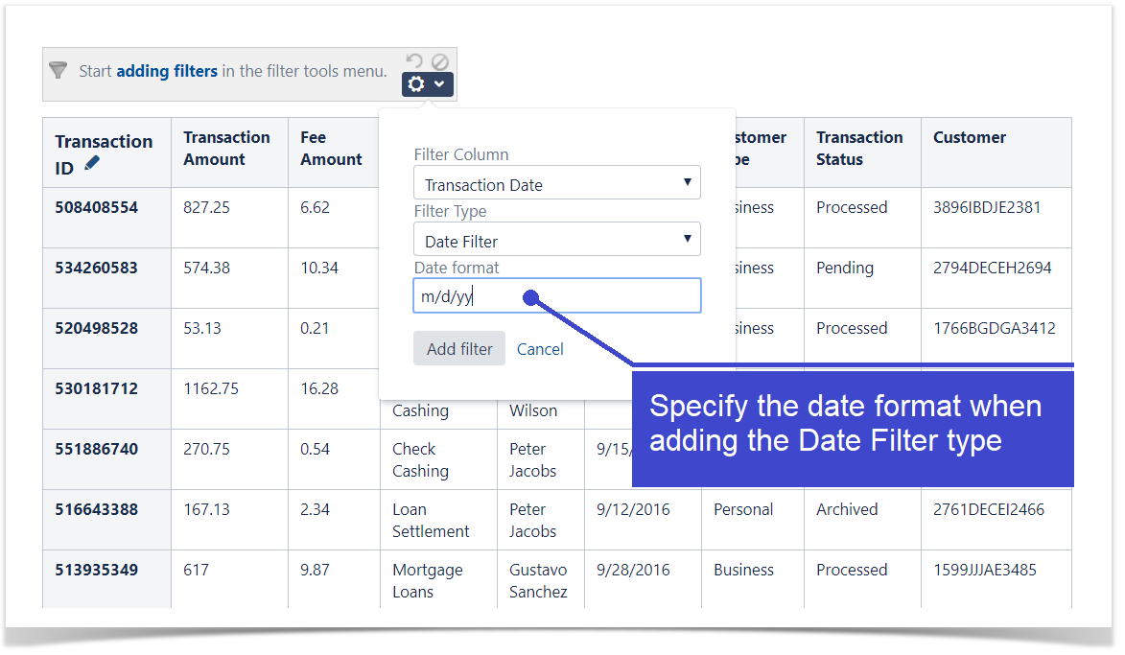Viewport: 1125px width, 655px height.
Task: Click the Cancel link
Action: (x=540, y=349)
